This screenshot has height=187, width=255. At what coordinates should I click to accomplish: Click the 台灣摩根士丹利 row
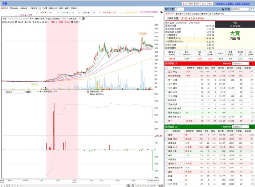pyautogui.click(x=209, y=168)
